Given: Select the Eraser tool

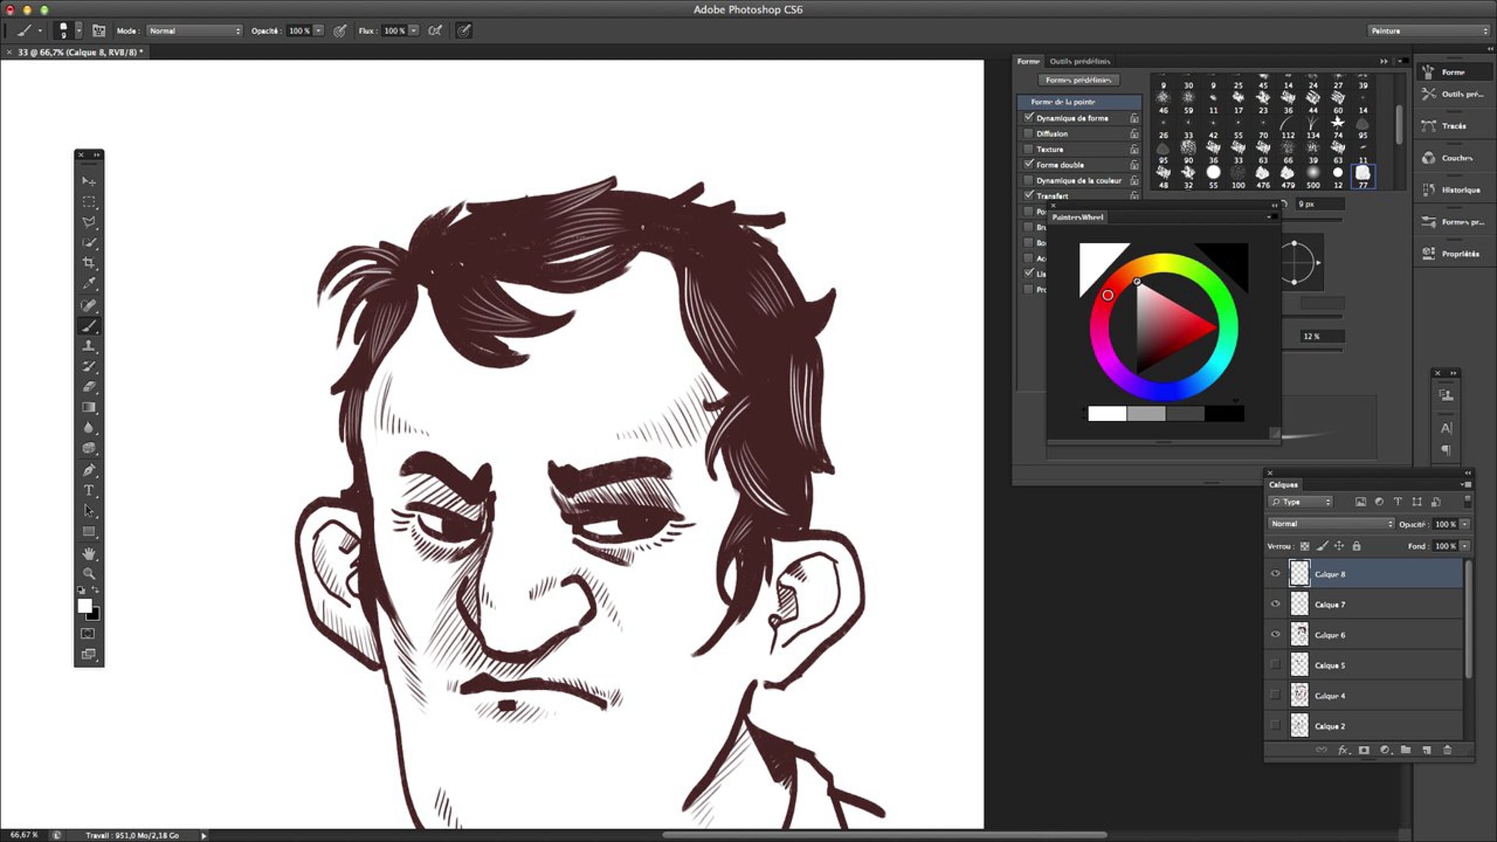Looking at the screenshot, I should 89,387.
